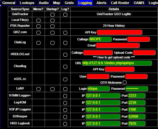The width and height of the screenshot is (158, 129).
Task: Click the QRZ.com API Key field
Action: (x=120, y=32)
